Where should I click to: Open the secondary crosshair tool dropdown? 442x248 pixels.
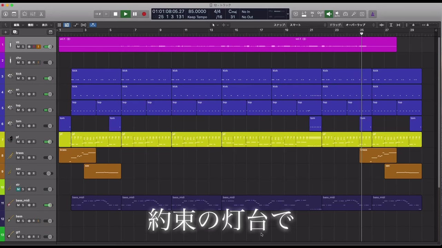point(225,25)
